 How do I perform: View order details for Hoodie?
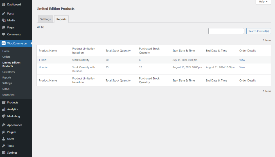pos(242,67)
